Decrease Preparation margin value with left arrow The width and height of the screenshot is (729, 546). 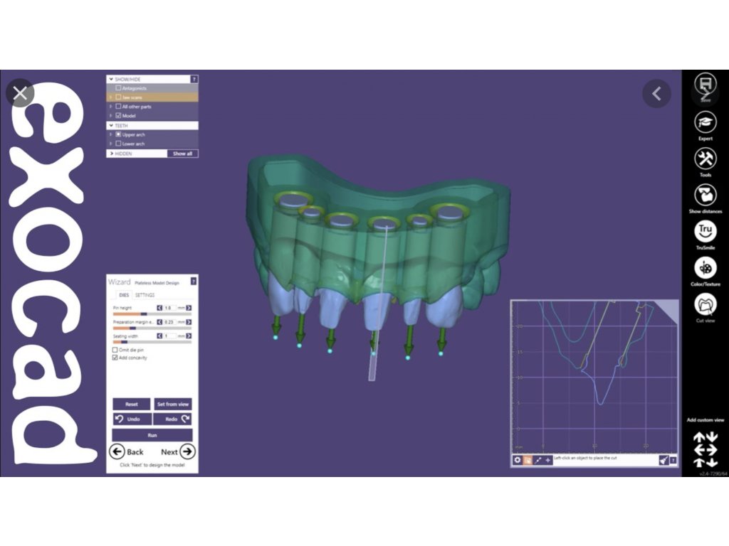pyautogui.click(x=159, y=322)
